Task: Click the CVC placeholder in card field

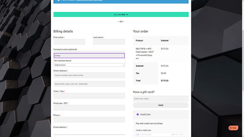Action: (x=182, y=135)
